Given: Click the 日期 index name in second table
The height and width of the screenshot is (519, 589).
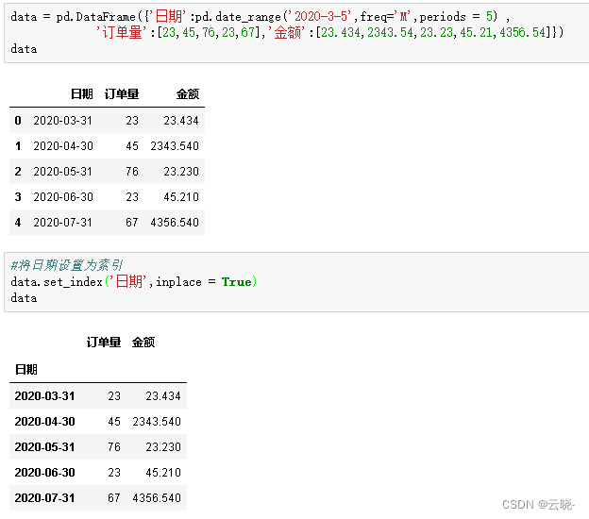Looking at the screenshot, I should tap(25, 370).
